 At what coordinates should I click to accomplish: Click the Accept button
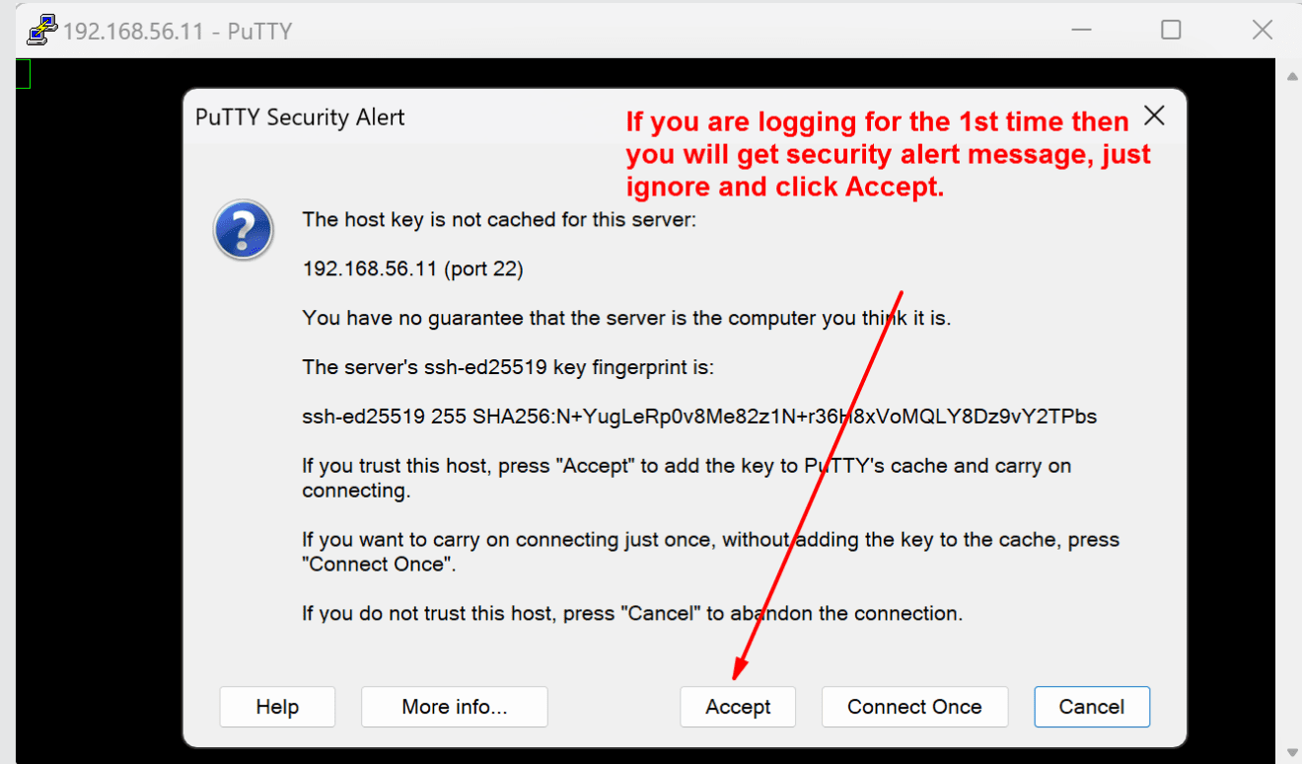(738, 707)
